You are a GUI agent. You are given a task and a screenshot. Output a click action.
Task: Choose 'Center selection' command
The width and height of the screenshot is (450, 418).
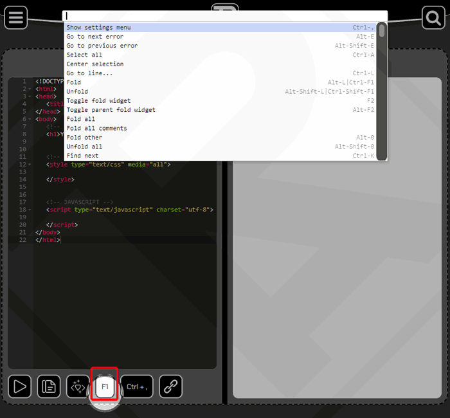click(x=221, y=64)
